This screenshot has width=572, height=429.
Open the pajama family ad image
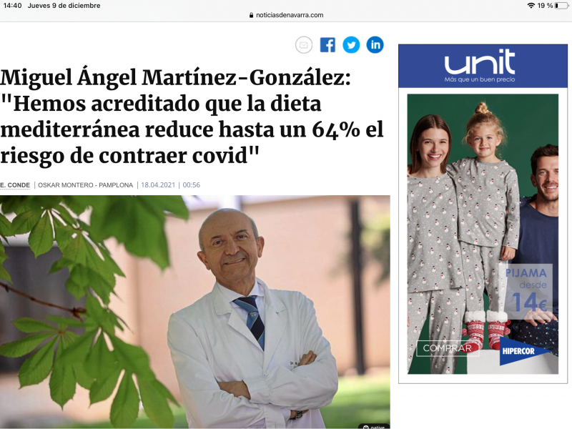pos(483,234)
